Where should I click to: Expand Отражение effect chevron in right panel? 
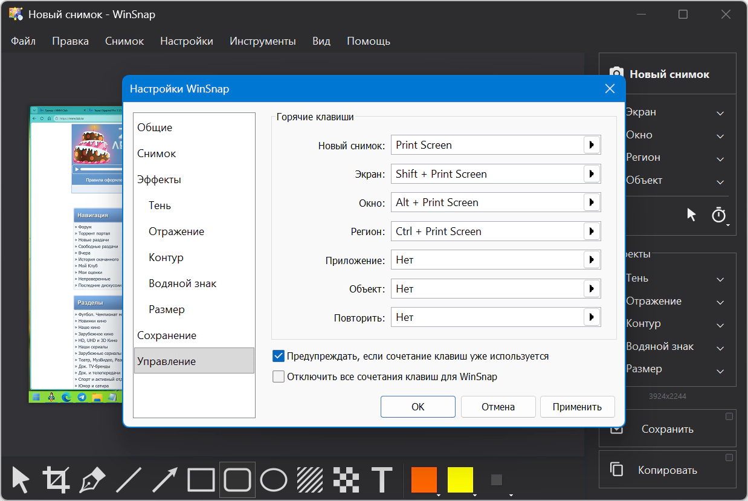pyautogui.click(x=720, y=302)
